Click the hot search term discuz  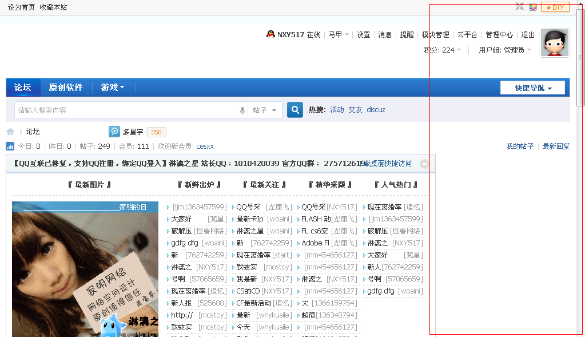(376, 110)
